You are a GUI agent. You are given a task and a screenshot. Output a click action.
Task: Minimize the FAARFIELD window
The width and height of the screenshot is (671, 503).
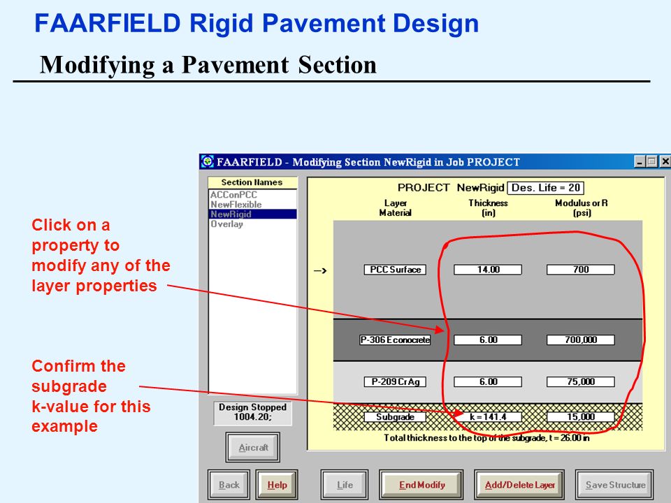click(x=640, y=161)
